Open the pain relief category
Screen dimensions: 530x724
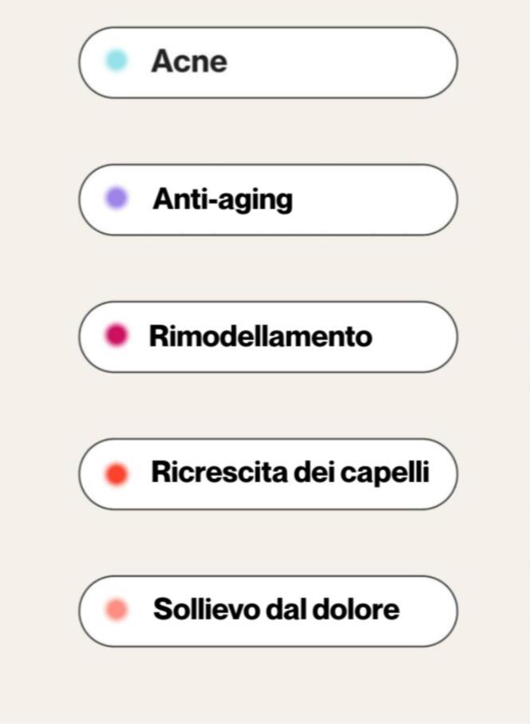(x=268, y=611)
